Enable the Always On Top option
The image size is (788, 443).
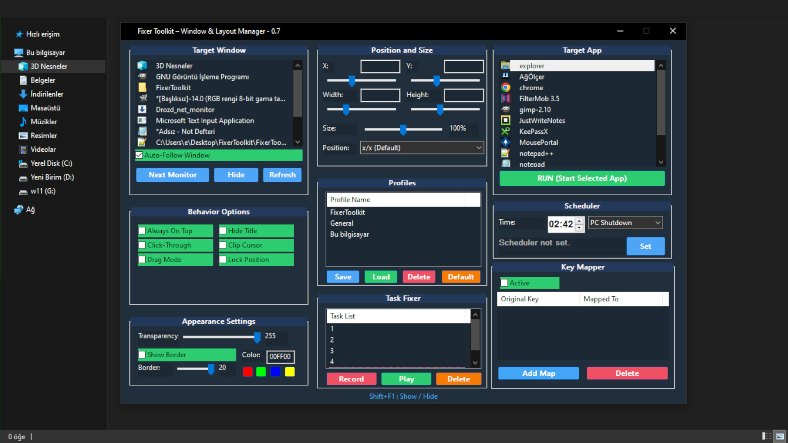click(x=142, y=231)
